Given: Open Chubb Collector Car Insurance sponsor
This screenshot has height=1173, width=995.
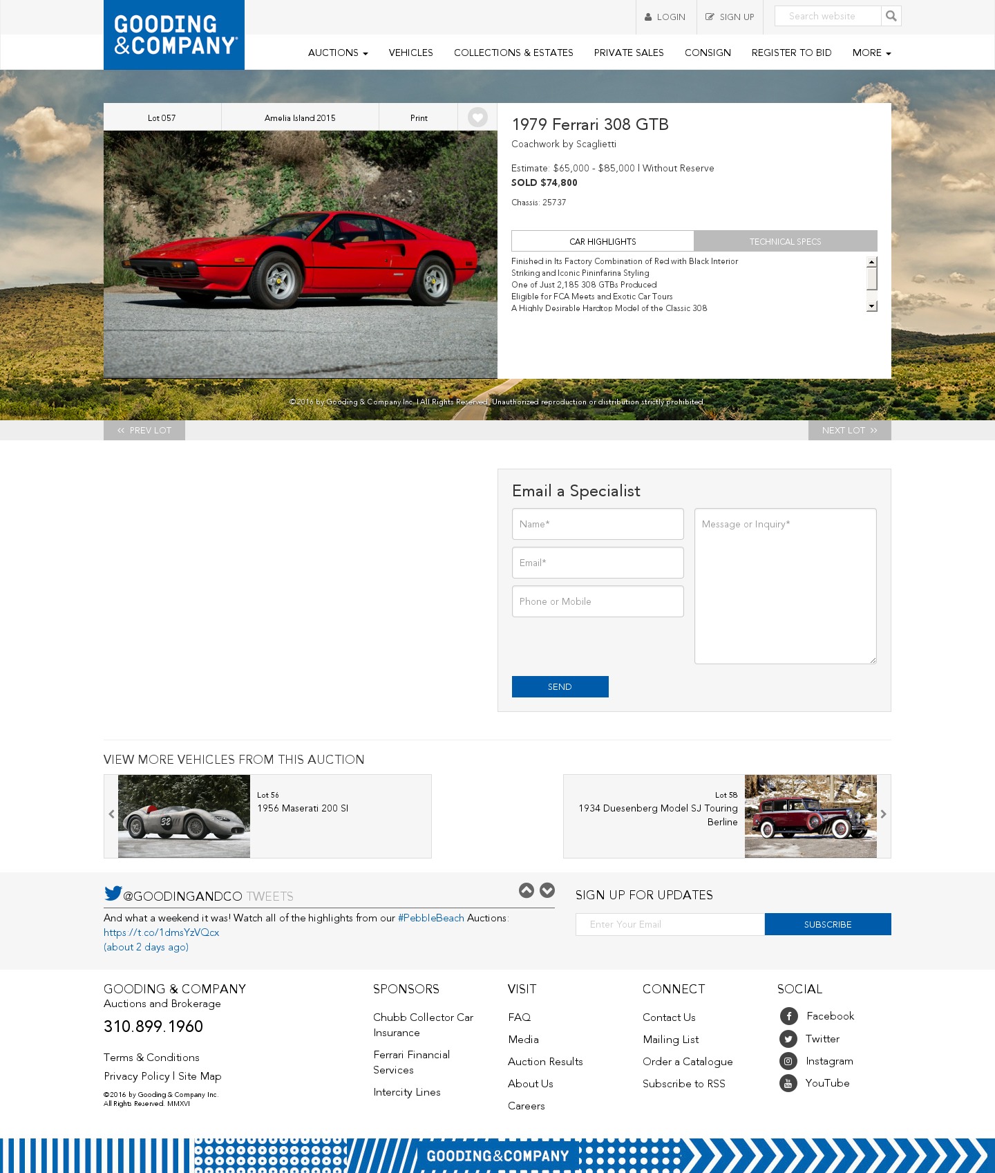Looking at the screenshot, I should point(424,1025).
